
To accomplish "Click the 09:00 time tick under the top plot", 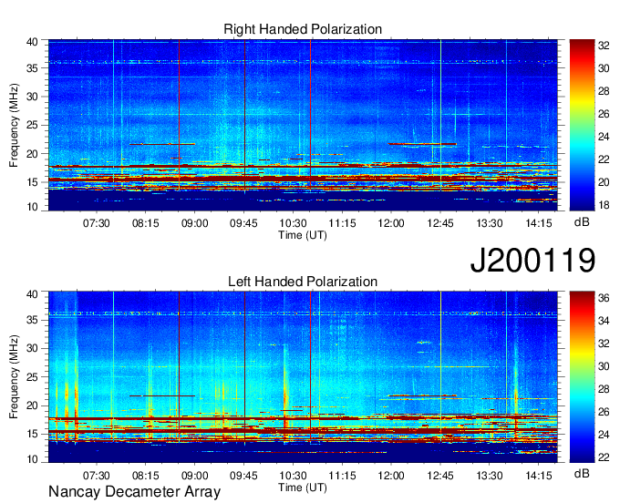I will (194, 223).
